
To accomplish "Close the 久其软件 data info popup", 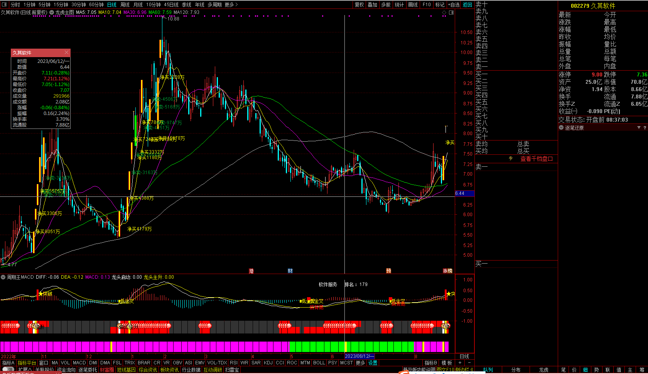I will (x=66, y=52).
